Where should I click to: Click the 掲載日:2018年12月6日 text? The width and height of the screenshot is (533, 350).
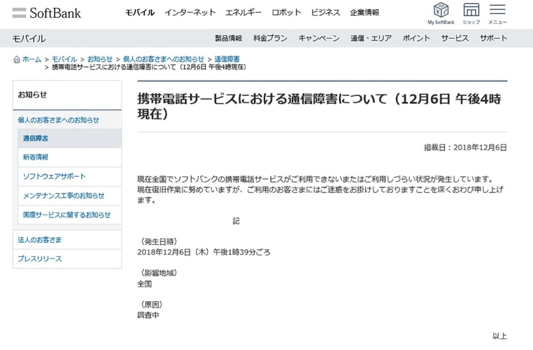tap(465, 147)
